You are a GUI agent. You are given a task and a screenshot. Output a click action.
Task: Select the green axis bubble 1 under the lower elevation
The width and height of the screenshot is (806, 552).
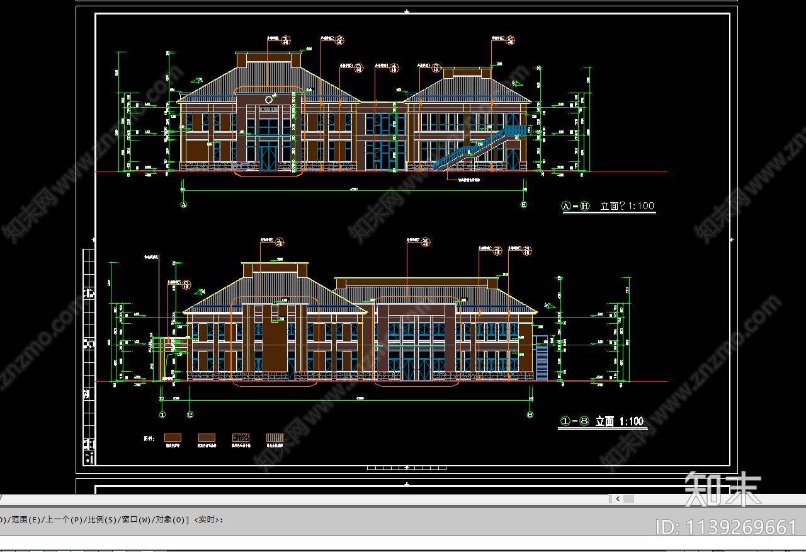[x=162, y=415]
